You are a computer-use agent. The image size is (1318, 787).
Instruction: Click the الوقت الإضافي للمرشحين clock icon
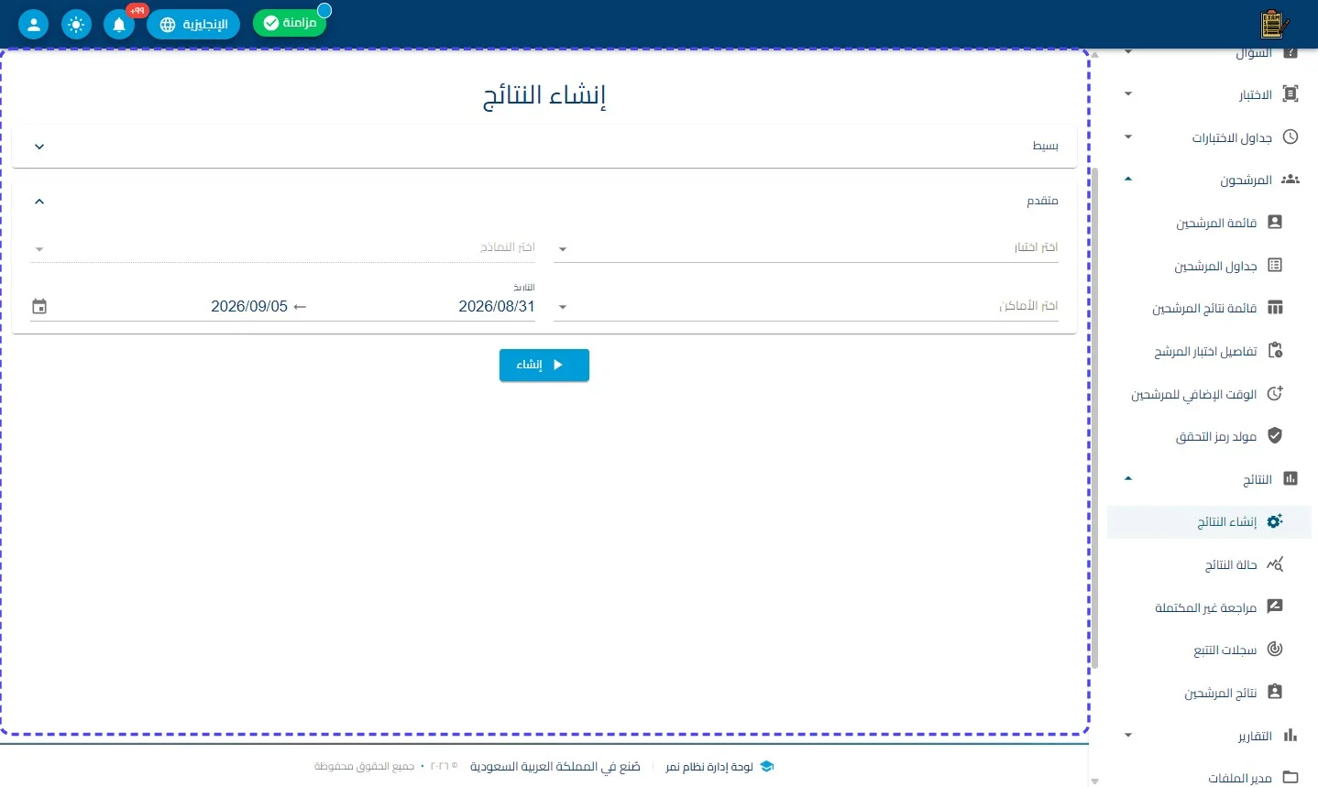(x=1275, y=393)
